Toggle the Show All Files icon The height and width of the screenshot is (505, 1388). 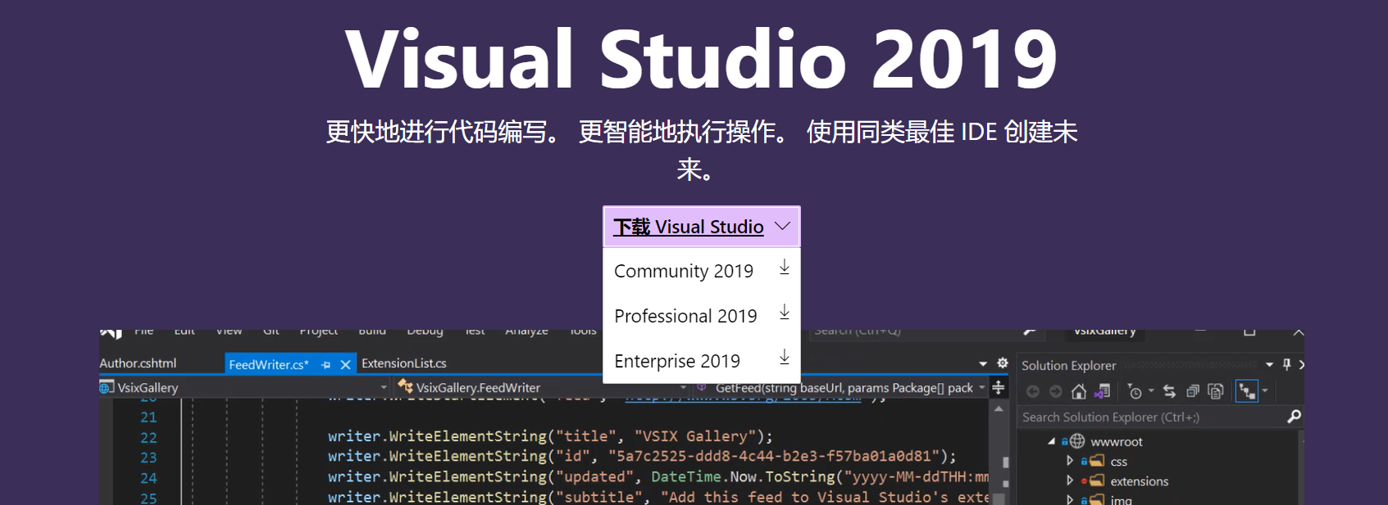[x=1216, y=392]
